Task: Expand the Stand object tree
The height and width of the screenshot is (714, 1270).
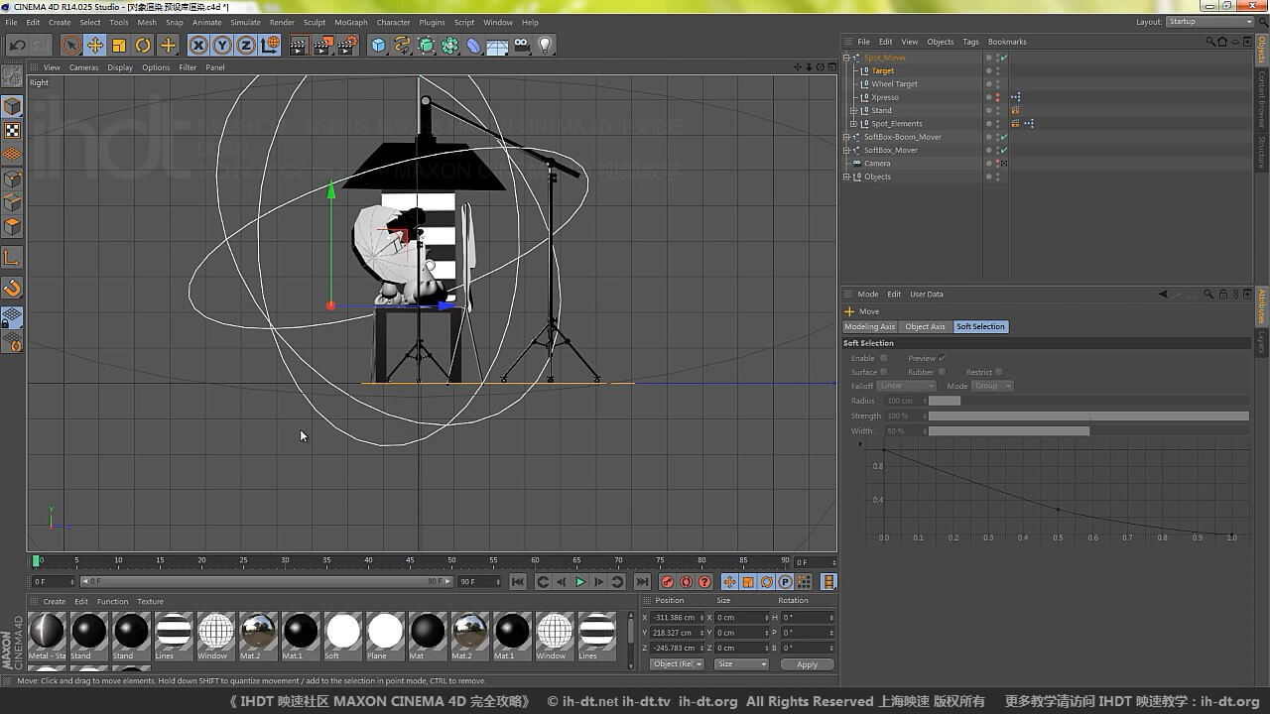Action: click(x=853, y=110)
